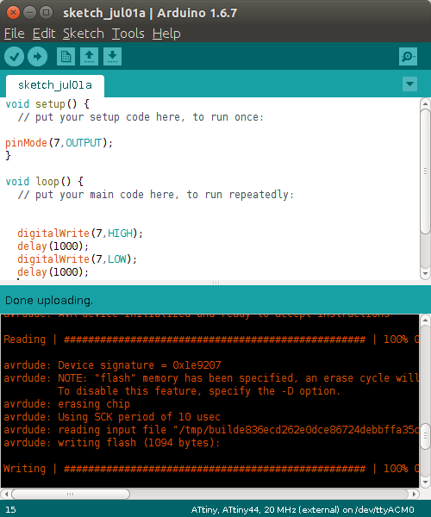Open a sketch with the up-arrow icon
This screenshot has width=431, height=517.
89,56
